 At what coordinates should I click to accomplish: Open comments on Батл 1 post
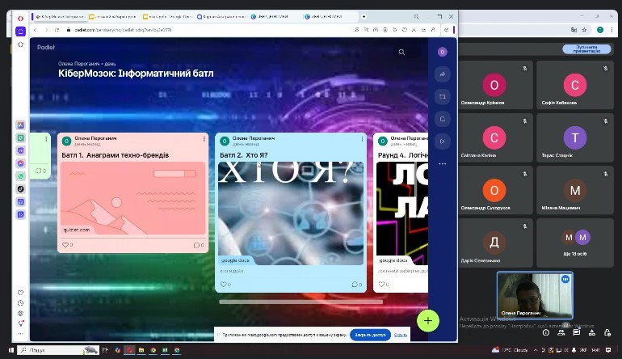coord(196,245)
